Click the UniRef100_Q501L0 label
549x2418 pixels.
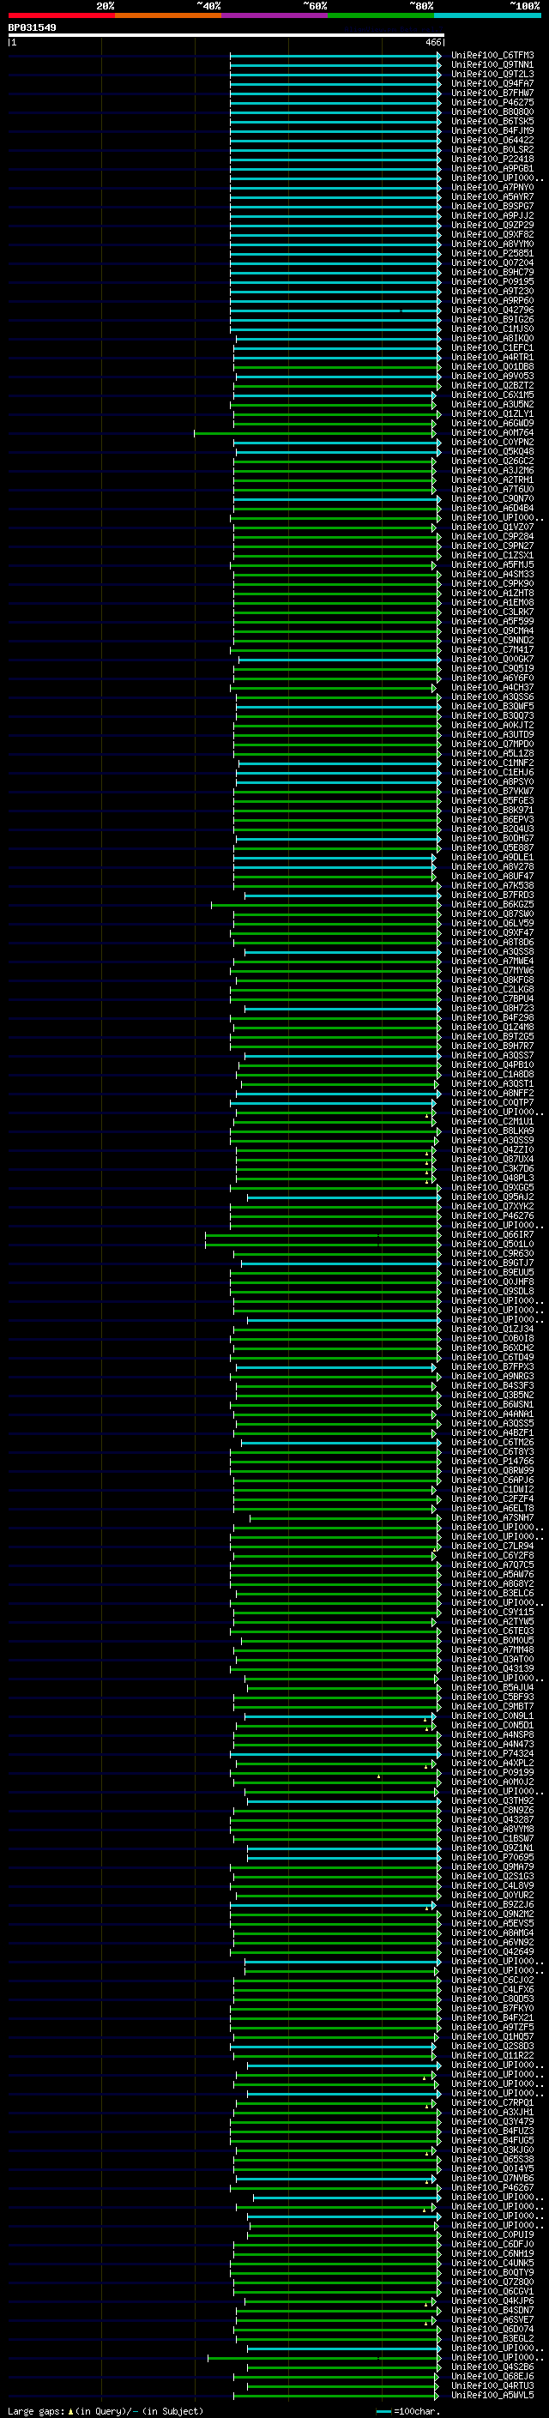[492, 1244]
